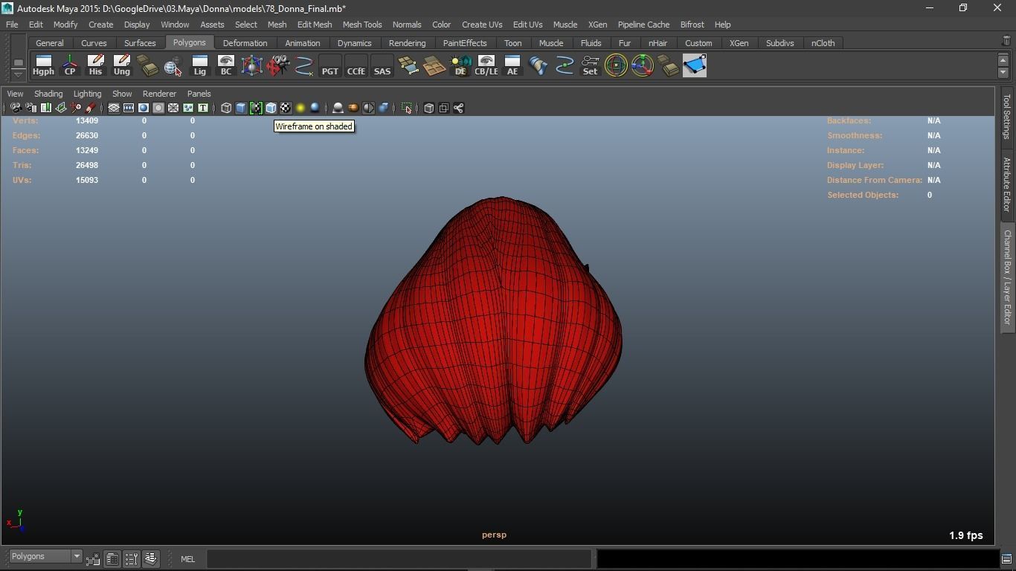Click the SAS shelf icon
The width and height of the screenshot is (1016, 571).
(x=382, y=65)
